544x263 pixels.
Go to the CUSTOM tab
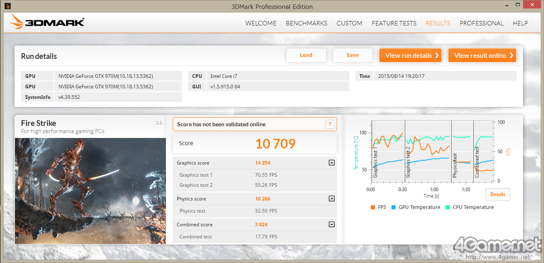point(349,23)
